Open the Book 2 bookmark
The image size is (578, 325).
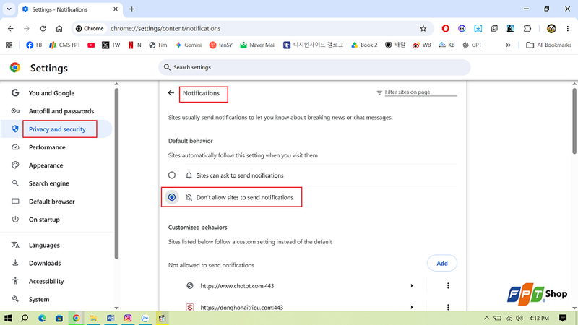pyautogui.click(x=364, y=45)
